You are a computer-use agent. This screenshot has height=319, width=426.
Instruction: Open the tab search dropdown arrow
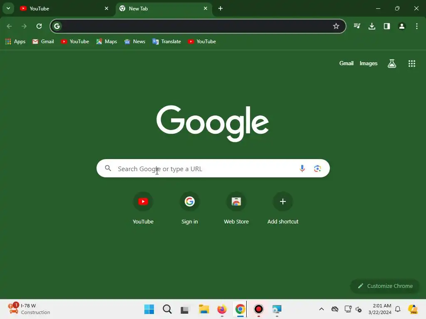(8, 8)
